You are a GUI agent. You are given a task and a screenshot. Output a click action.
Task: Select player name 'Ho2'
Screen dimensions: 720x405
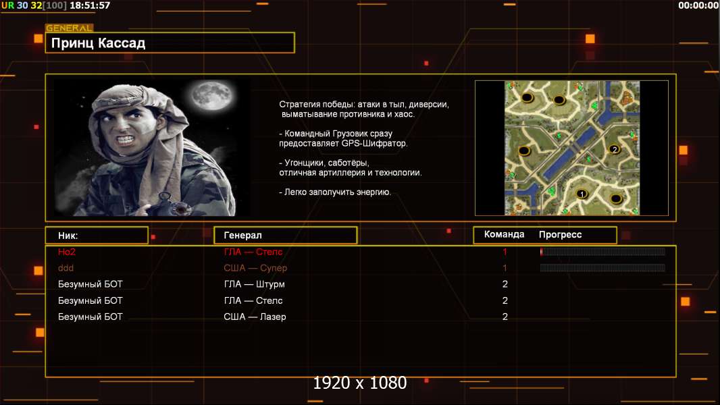[67, 252]
